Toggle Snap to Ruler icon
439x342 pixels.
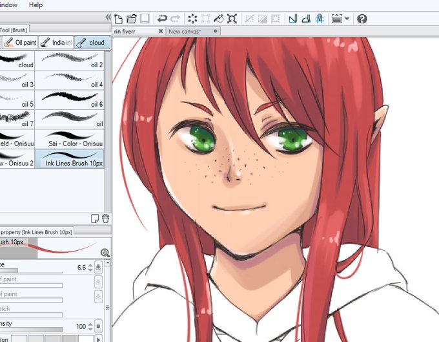tap(293, 19)
